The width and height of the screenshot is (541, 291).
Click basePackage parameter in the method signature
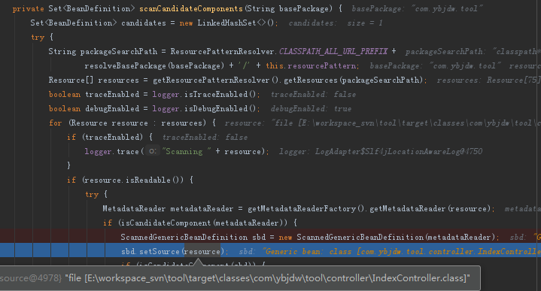303,8
